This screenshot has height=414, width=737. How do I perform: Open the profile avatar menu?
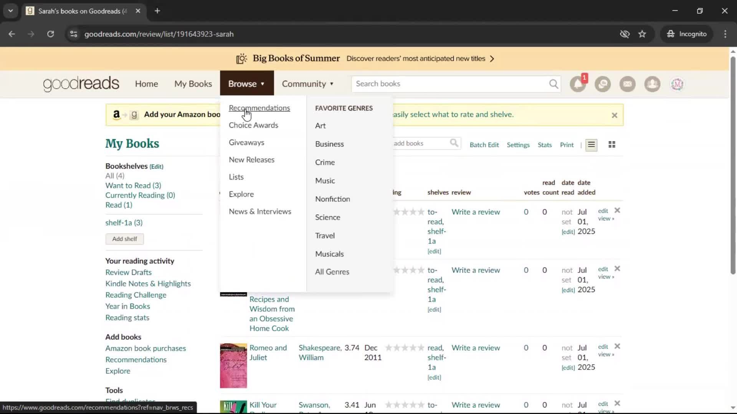(x=677, y=84)
